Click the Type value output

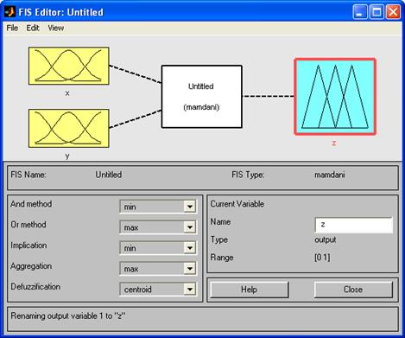tap(326, 239)
